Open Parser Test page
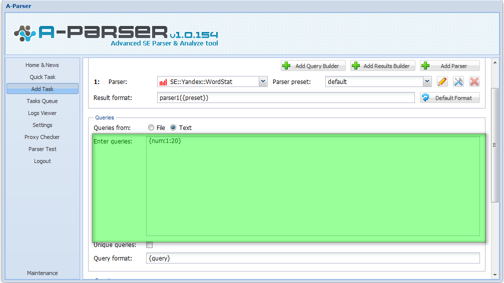Viewport: 504px width, 283px height. point(43,149)
